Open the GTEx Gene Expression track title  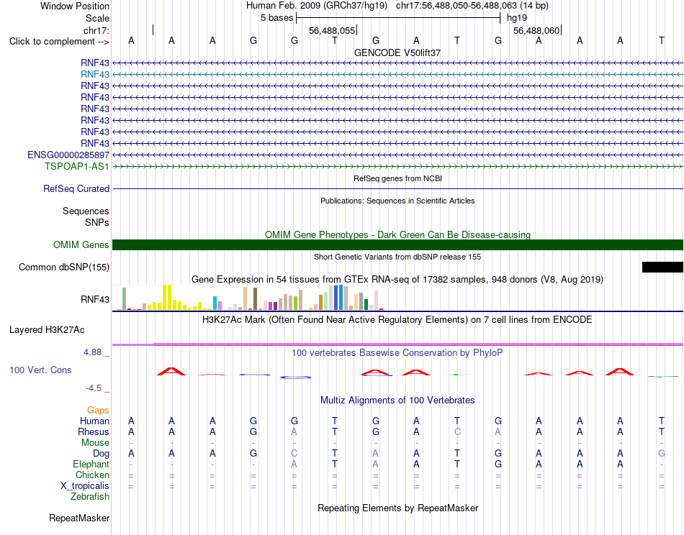tap(397, 279)
